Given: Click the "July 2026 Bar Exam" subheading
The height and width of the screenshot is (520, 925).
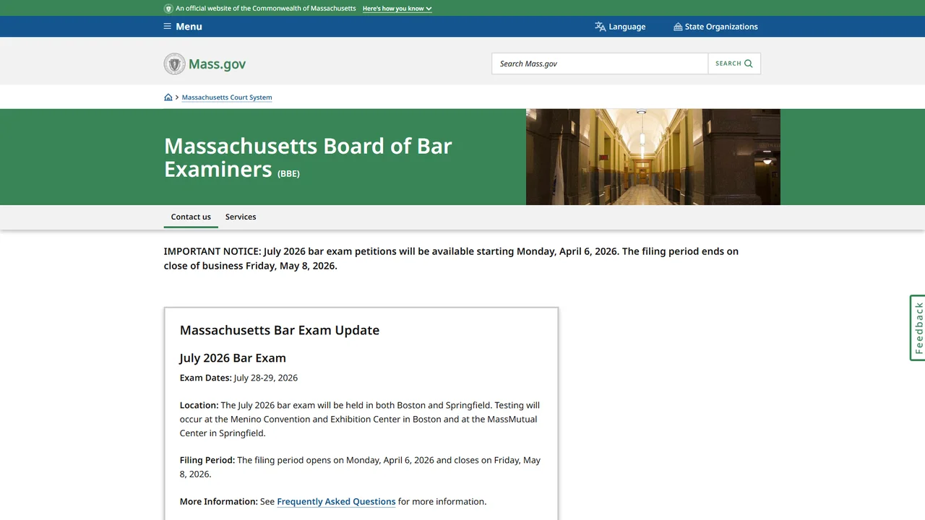Looking at the screenshot, I should click(x=233, y=358).
